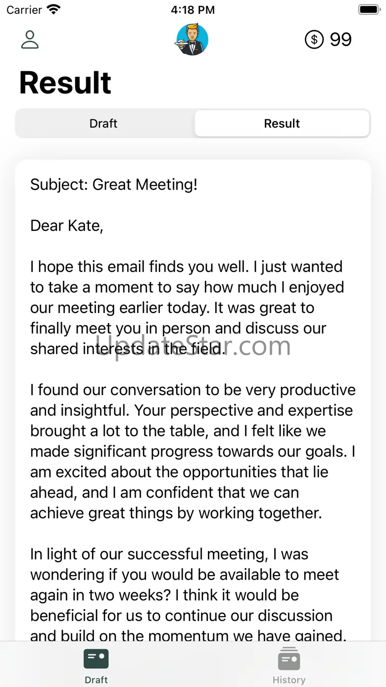The height and width of the screenshot is (687, 386).
Task: Switch to the Draft segment
Action: (103, 123)
